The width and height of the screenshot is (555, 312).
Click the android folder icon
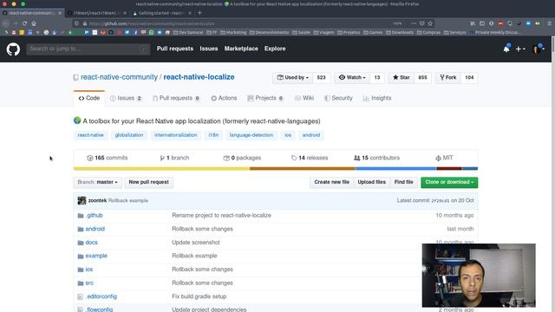pos(81,229)
